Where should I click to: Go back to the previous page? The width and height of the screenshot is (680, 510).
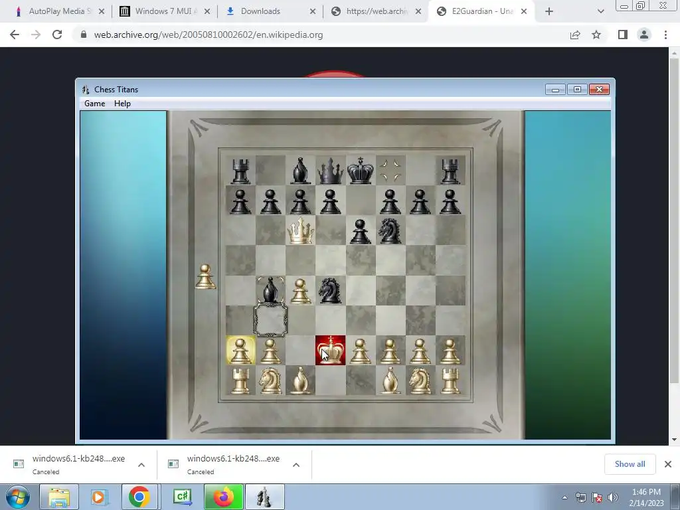[15, 35]
